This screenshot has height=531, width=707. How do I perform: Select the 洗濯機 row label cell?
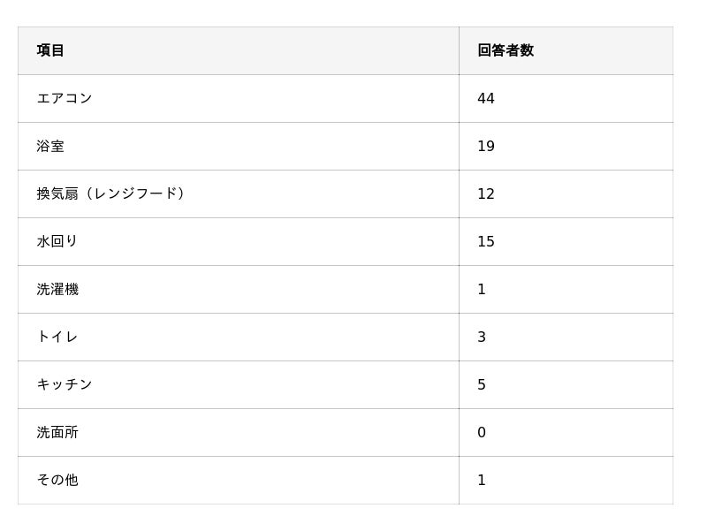coord(57,289)
